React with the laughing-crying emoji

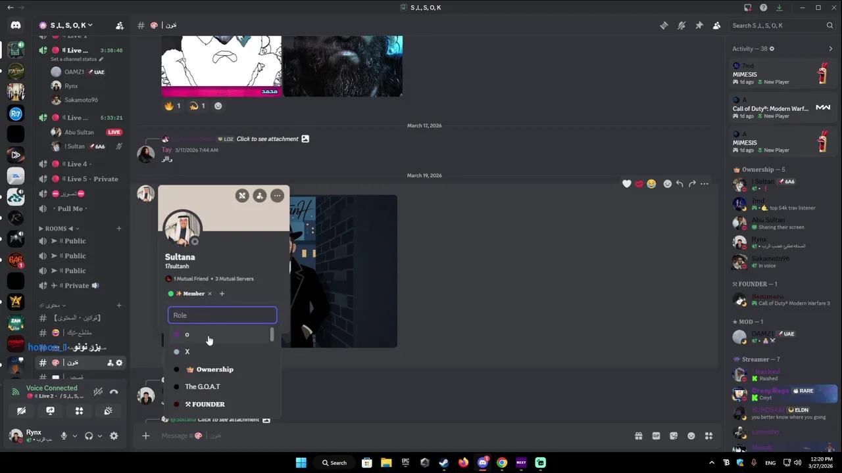coord(651,184)
